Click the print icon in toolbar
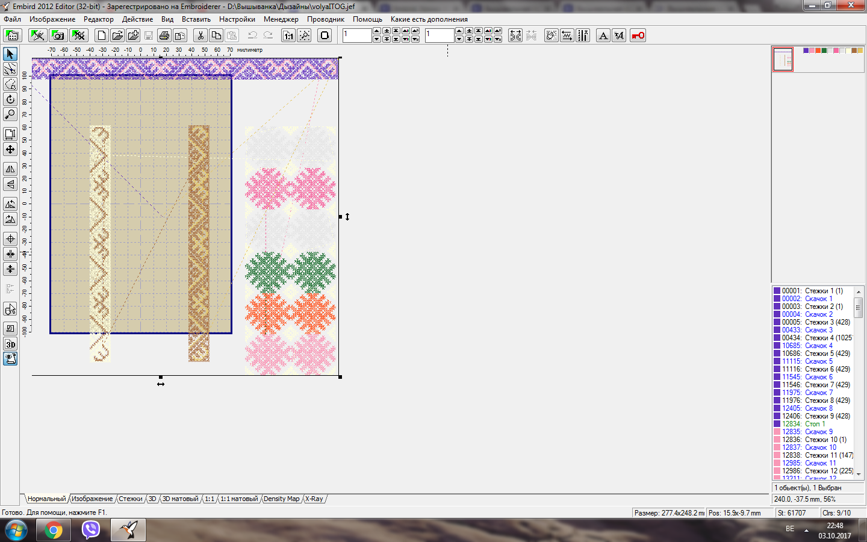867x542 pixels. [164, 36]
